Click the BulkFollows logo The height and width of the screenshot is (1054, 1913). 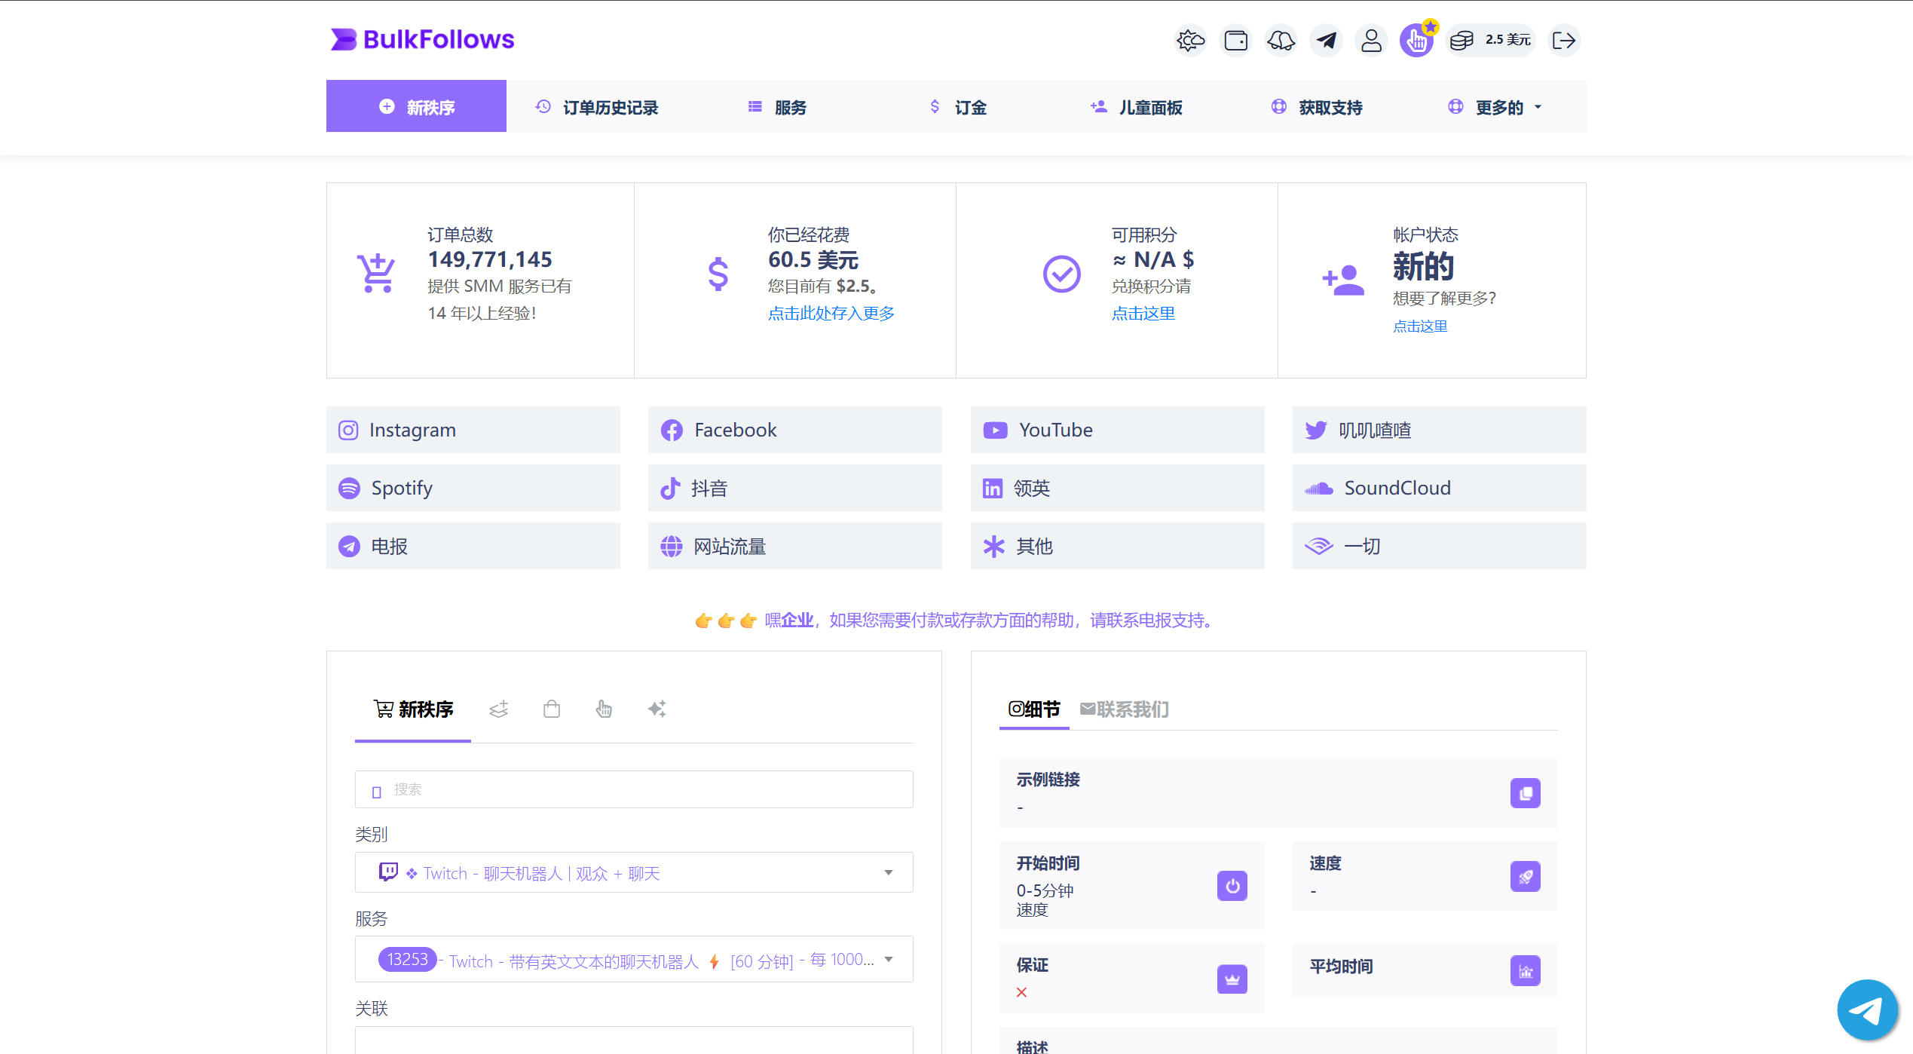pos(422,39)
